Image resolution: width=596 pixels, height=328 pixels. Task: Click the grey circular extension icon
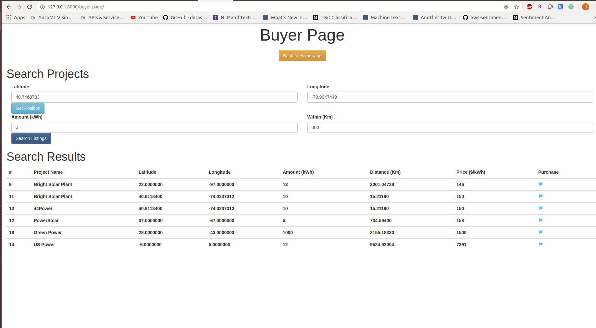click(x=550, y=7)
